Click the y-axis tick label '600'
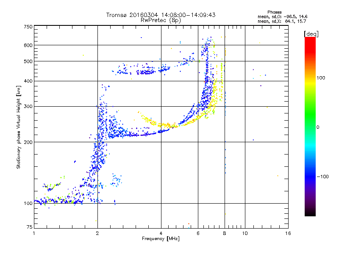Screen dimensions: 339x254 point(28,45)
